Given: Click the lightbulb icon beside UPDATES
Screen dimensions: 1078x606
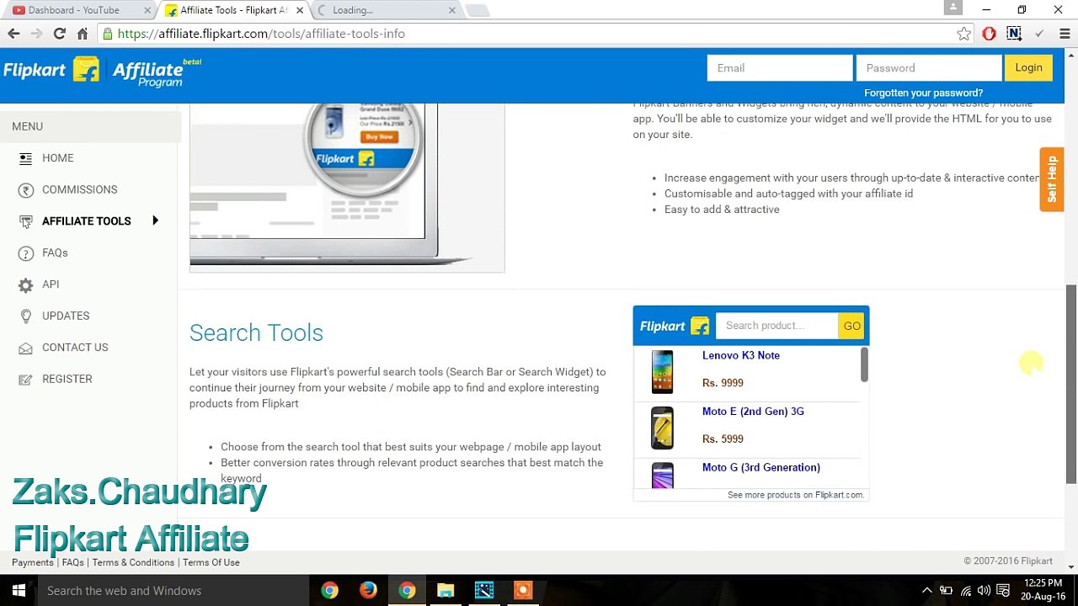Looking at the screenshot, I should [x=25, y=316].
